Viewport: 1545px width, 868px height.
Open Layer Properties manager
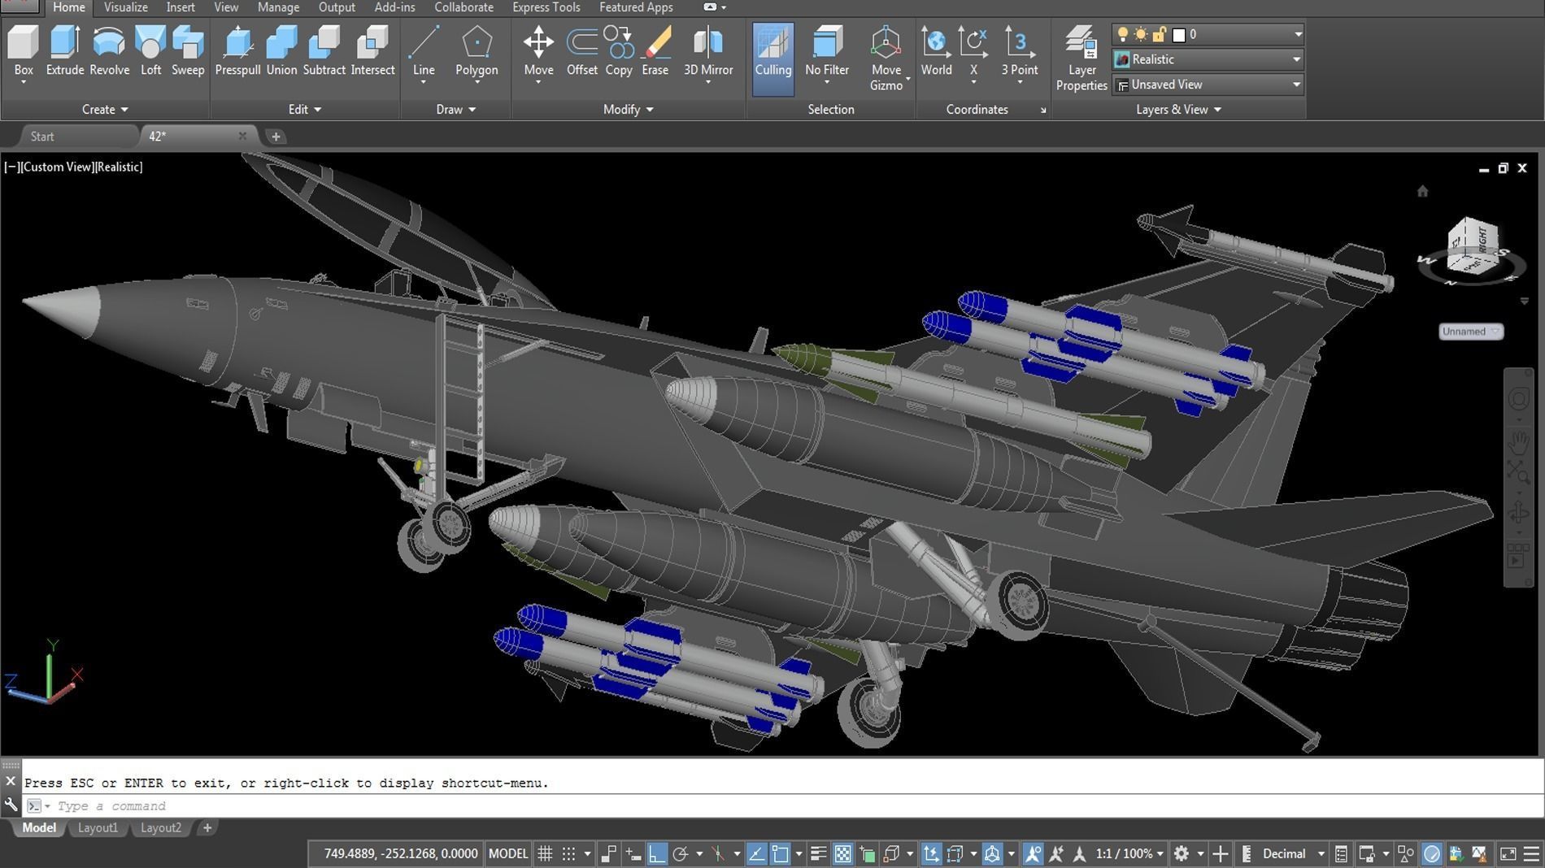[x=1081, y=58]
